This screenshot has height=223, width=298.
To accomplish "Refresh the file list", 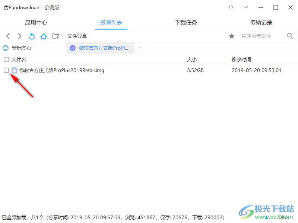I will point(32,36).
